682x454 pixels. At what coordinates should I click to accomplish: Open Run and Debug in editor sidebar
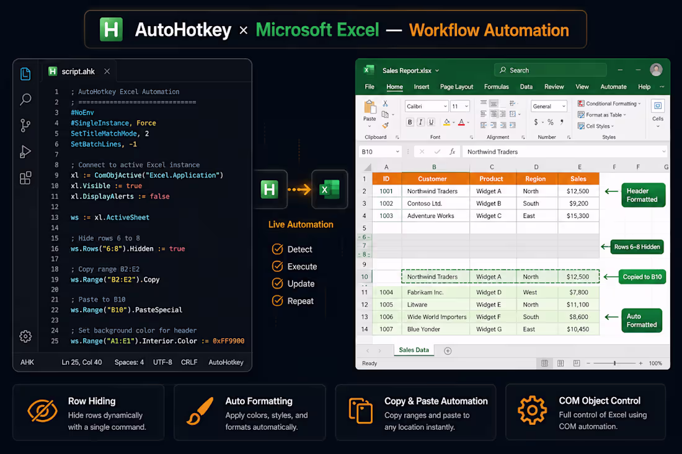click(x=25, y=152)
